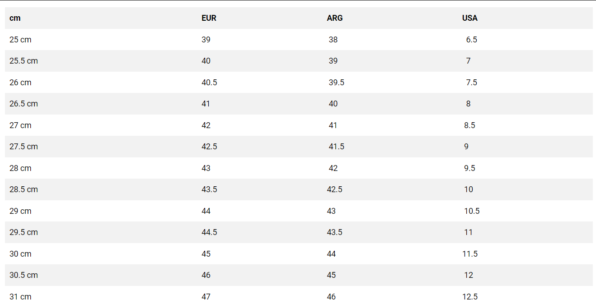The width and height of the screenshot is (596, 304).
Task: Click the cm column header
Action: [15, 18]
